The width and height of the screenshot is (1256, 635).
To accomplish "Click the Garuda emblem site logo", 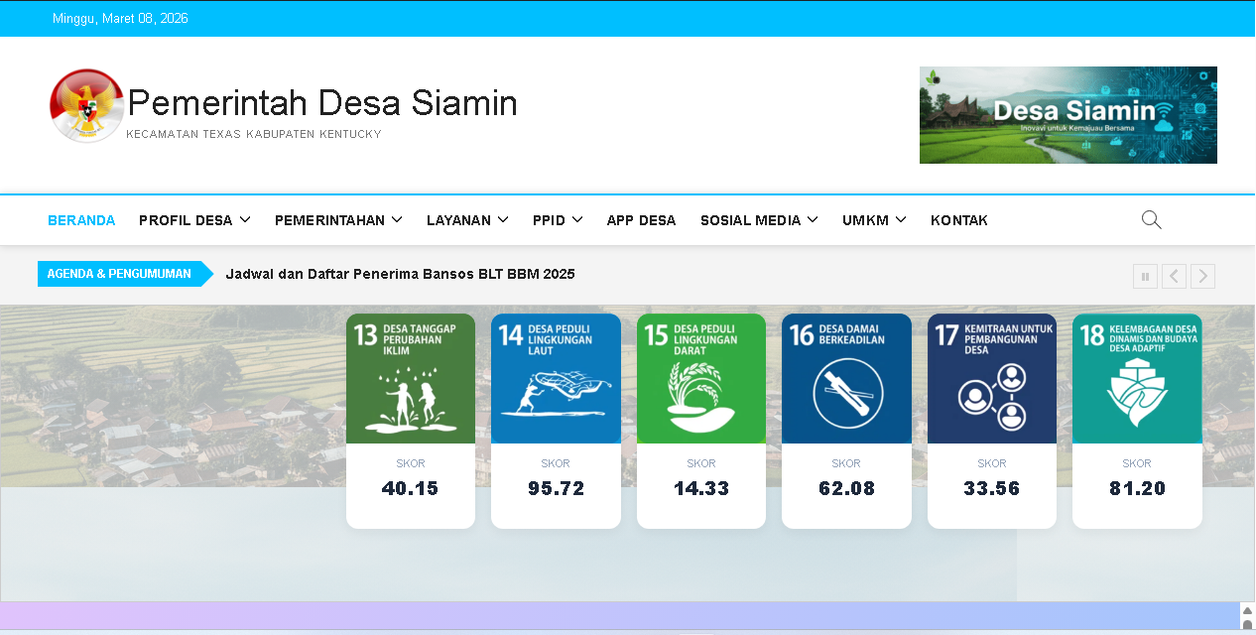I will [87, 105].
